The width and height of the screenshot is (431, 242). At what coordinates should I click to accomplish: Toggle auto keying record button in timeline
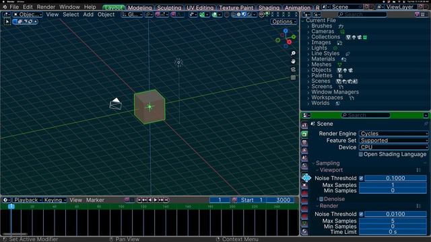(x=127, y=200)
